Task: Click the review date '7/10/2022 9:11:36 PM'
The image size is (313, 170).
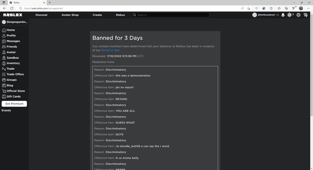Action: tap(122, 56)
